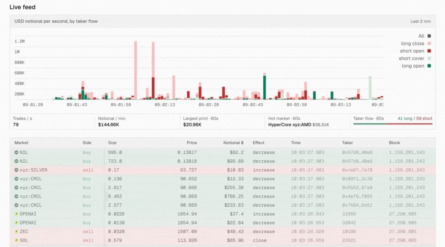
Task: Click the Time column header
Action: (x=296, y=143)
